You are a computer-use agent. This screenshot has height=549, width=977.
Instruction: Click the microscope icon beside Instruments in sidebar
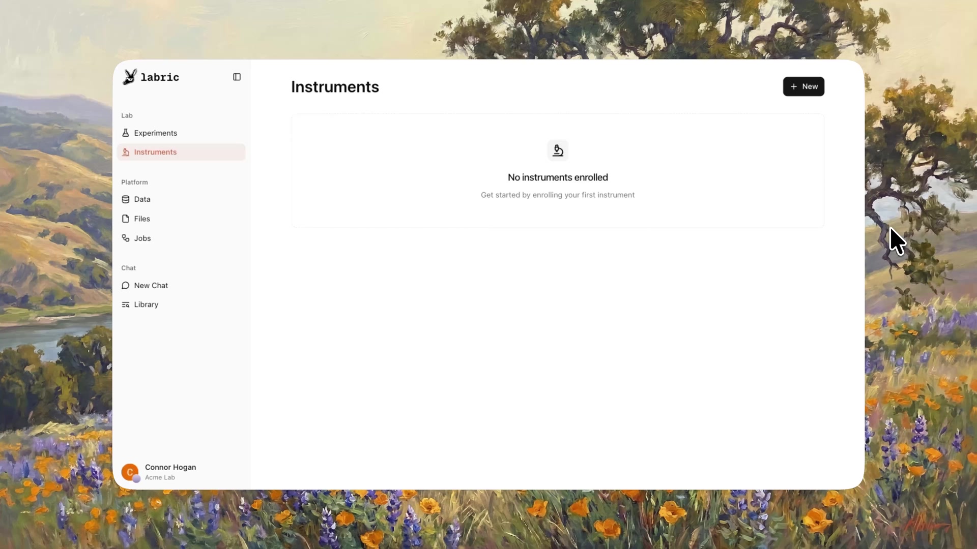(126, 152)
